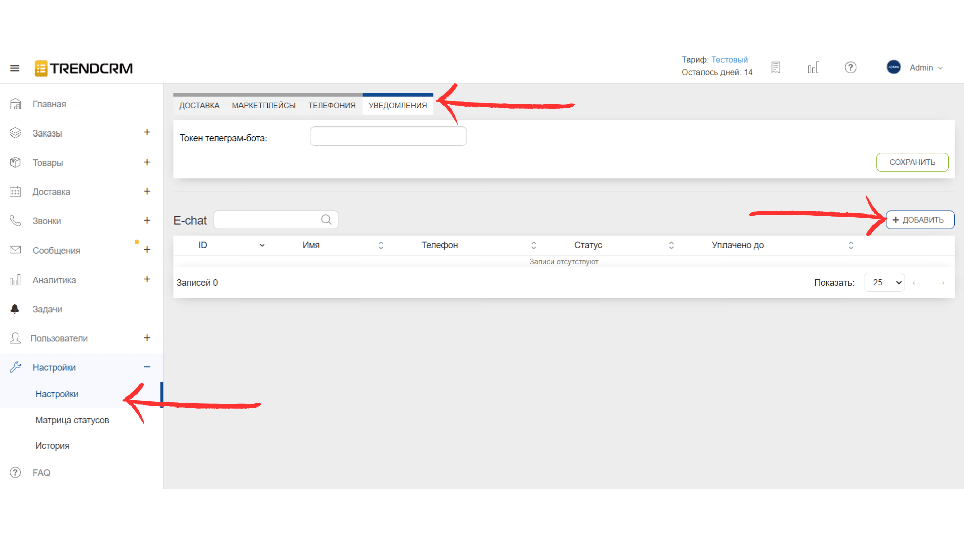The image size is (964, 542).
Task: Click the Заказы layers icon
Action: tap(15, 133)
